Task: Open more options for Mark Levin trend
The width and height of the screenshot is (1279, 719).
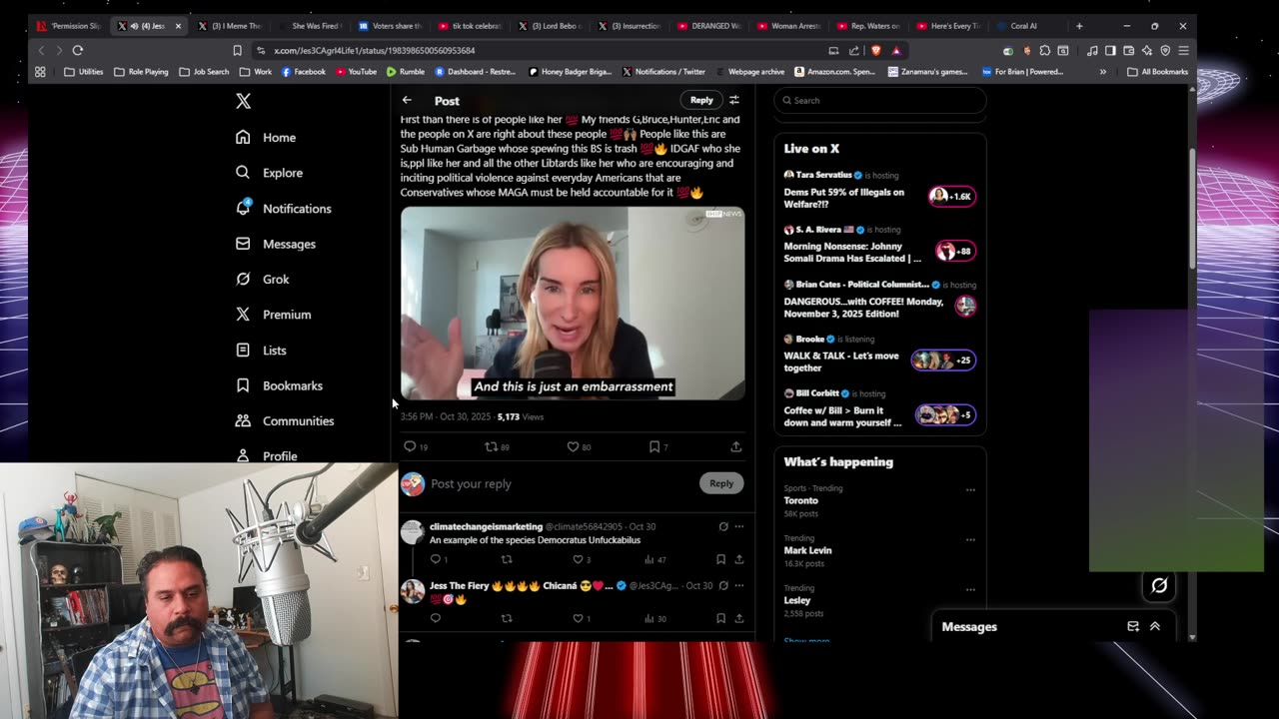Action: pyautogui.click(x=970, y=540)
